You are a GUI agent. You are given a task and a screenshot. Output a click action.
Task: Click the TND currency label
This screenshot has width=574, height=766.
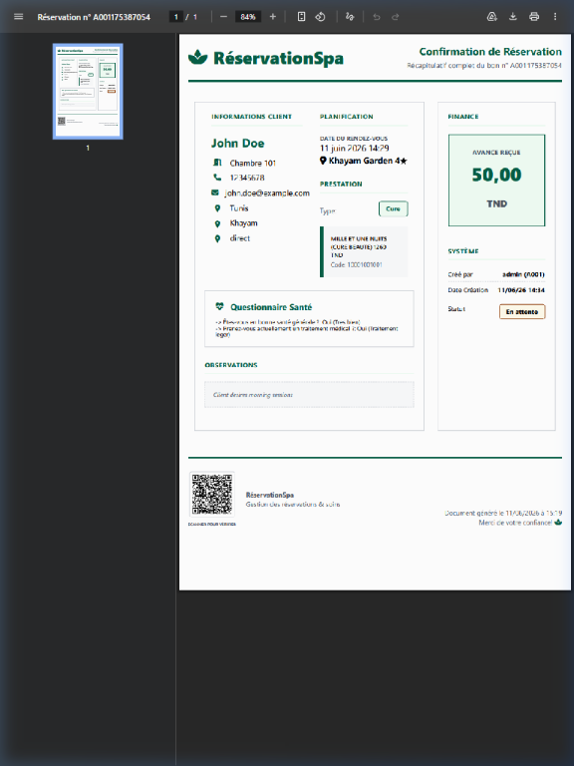point(496,203)
